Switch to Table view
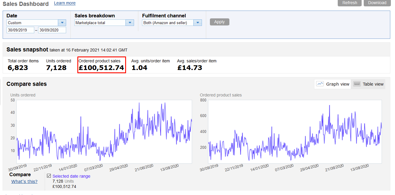395x195 pixels. point(368,84)
